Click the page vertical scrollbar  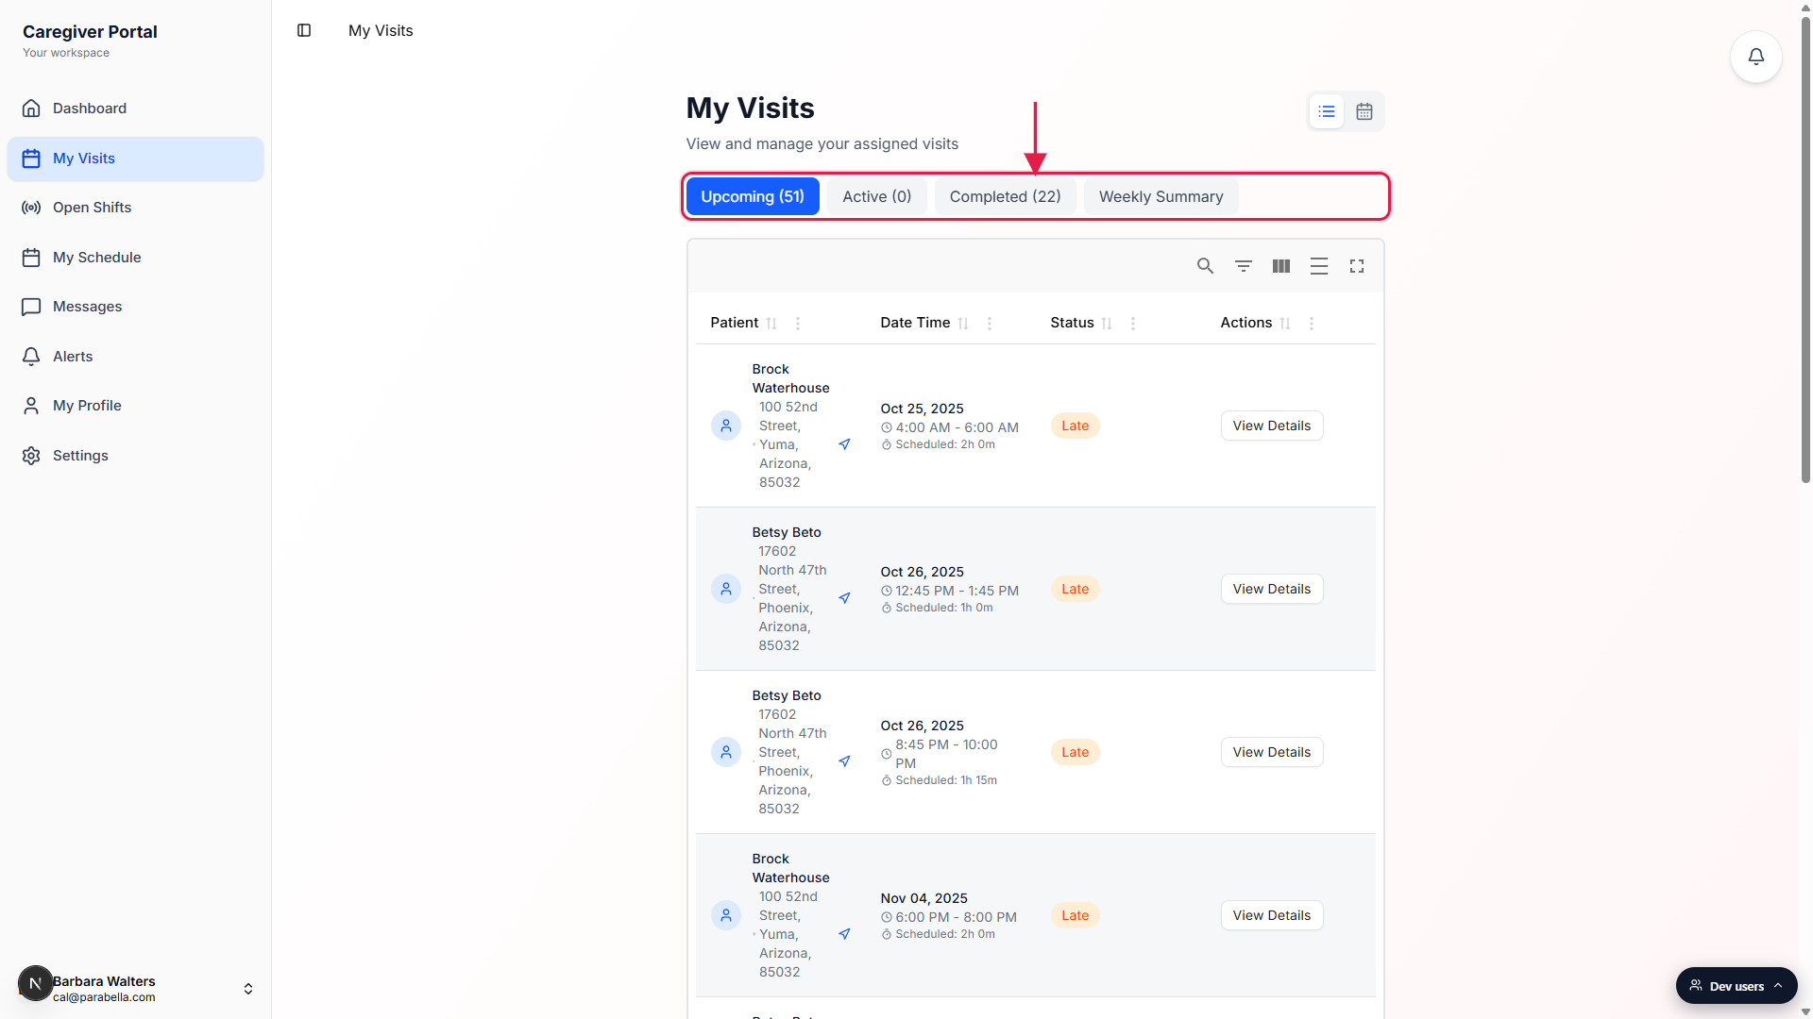1805,250
